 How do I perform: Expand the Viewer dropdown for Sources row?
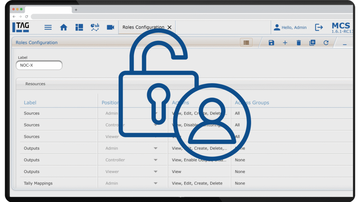(x=156, y=136)
